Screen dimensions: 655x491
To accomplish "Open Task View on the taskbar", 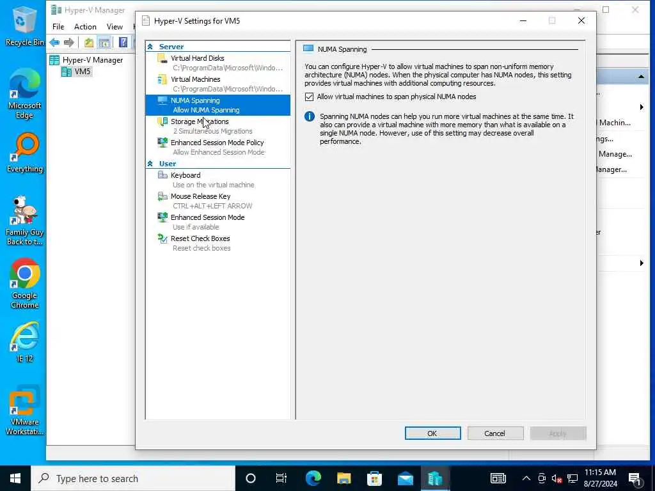I will pos(281,478).
